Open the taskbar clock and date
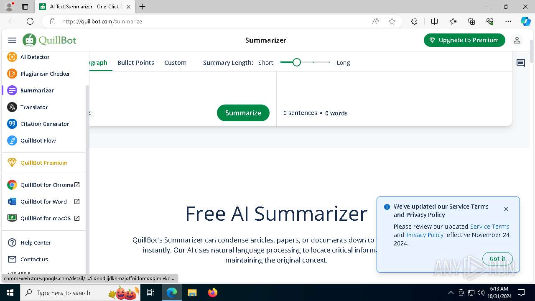The height and width of the screenshot is (301, 535). click(499, 293)
